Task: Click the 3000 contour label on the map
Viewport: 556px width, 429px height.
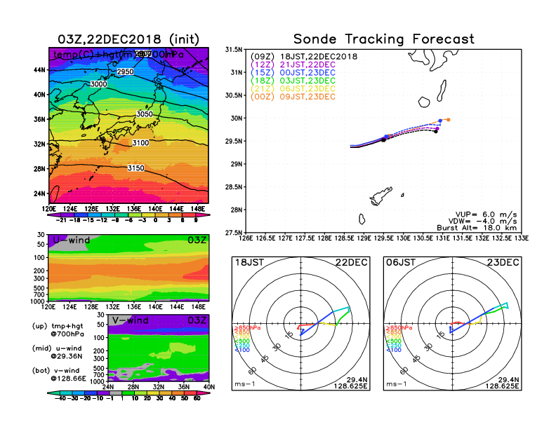Action: tap(100, 84)
